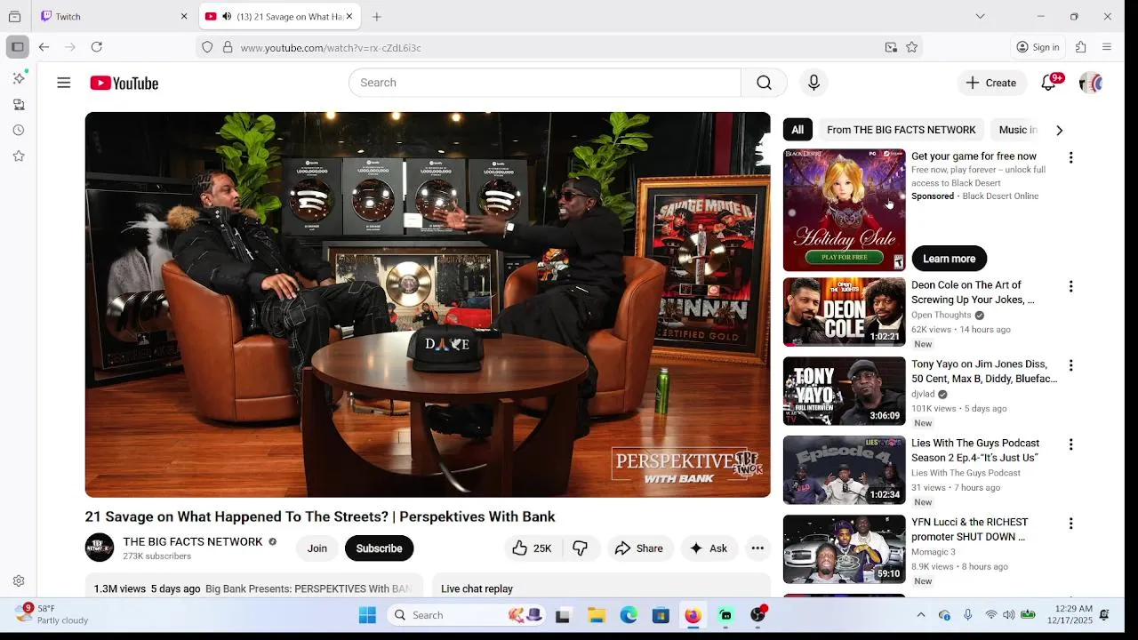Open the Deon Cole video thumbnail
This screenshot has height=640, width=1138.
pyautogui.click(x=844, y=312)
